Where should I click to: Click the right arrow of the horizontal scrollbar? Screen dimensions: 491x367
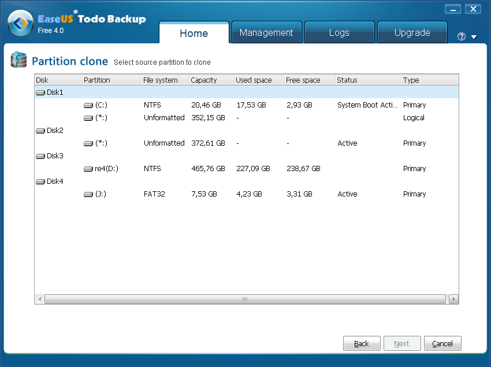coord(453,299)
